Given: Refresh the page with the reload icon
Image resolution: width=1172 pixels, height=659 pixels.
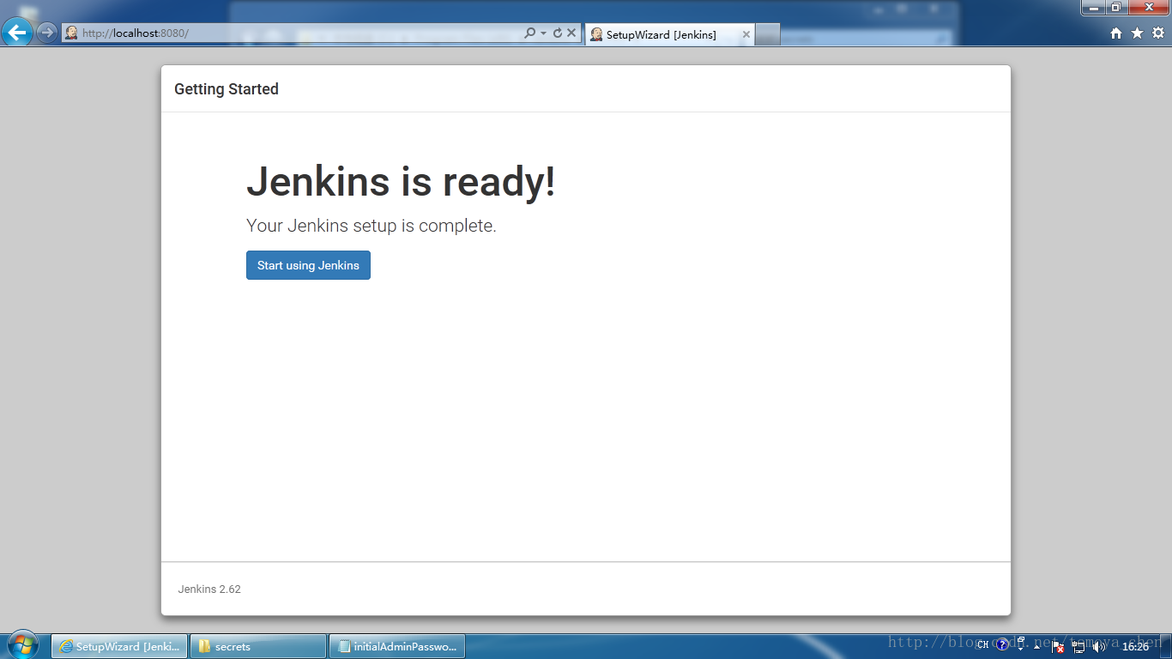Looking at the screenshot, I should (557, 33).
